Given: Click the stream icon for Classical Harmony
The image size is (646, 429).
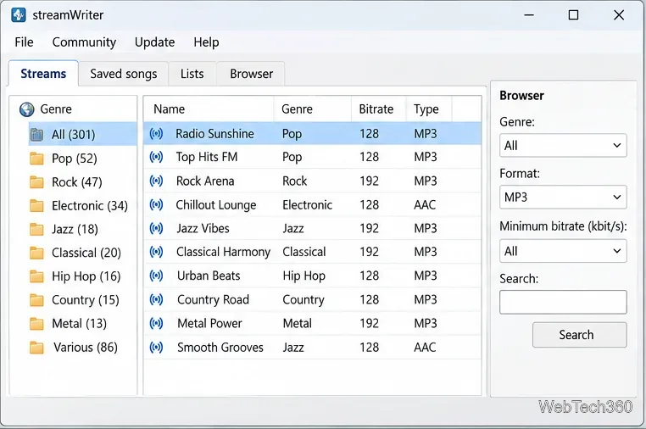Looking at the screenshot, I should tap(156, 252).
